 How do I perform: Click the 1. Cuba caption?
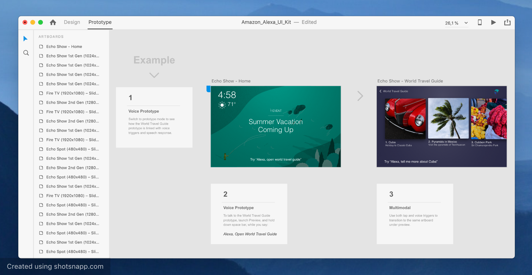[x=390, y=142]
